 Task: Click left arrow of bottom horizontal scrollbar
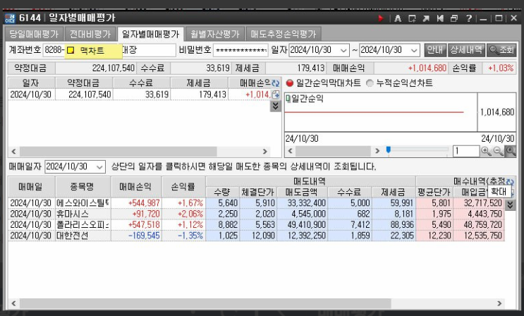pyautogui.click(x=13, y=303)
